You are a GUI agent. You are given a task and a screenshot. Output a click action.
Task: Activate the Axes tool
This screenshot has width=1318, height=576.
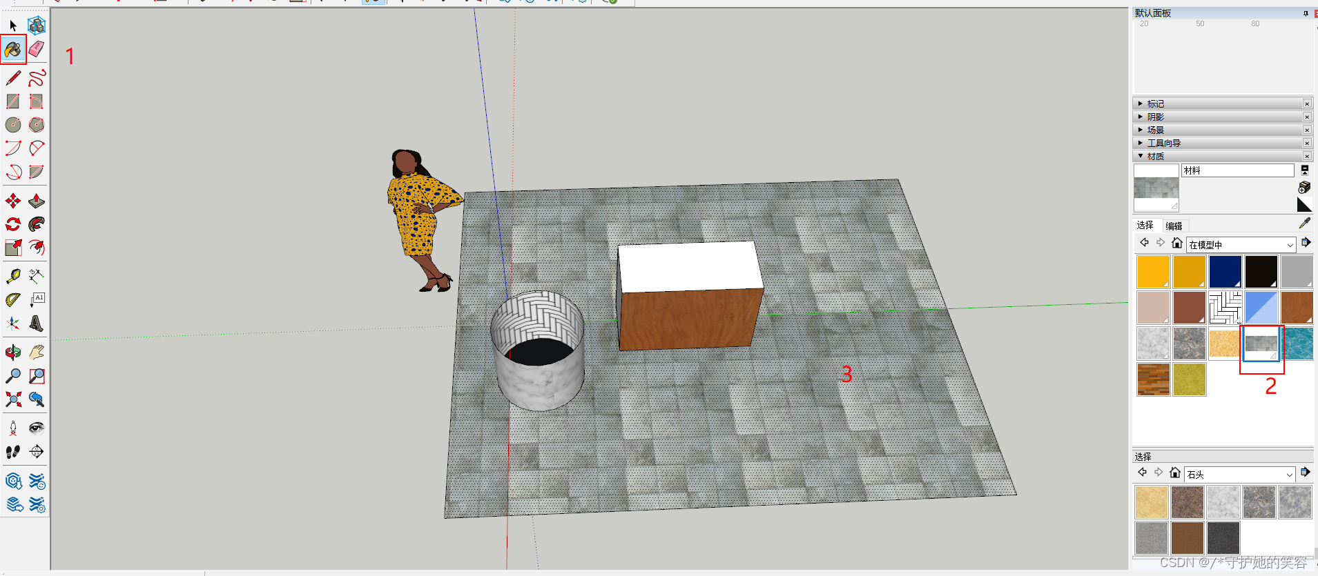(x=13, y=324)
